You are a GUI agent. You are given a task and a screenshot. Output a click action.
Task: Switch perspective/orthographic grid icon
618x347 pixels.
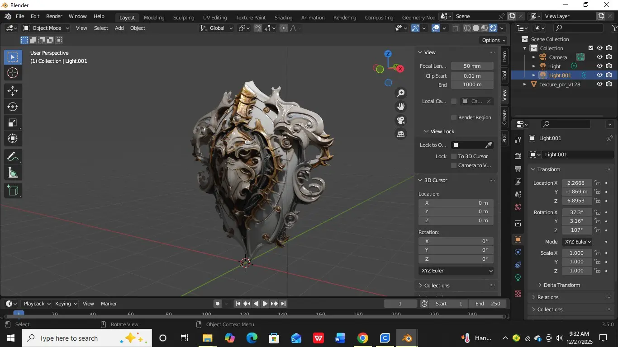[x=401, y=134]
